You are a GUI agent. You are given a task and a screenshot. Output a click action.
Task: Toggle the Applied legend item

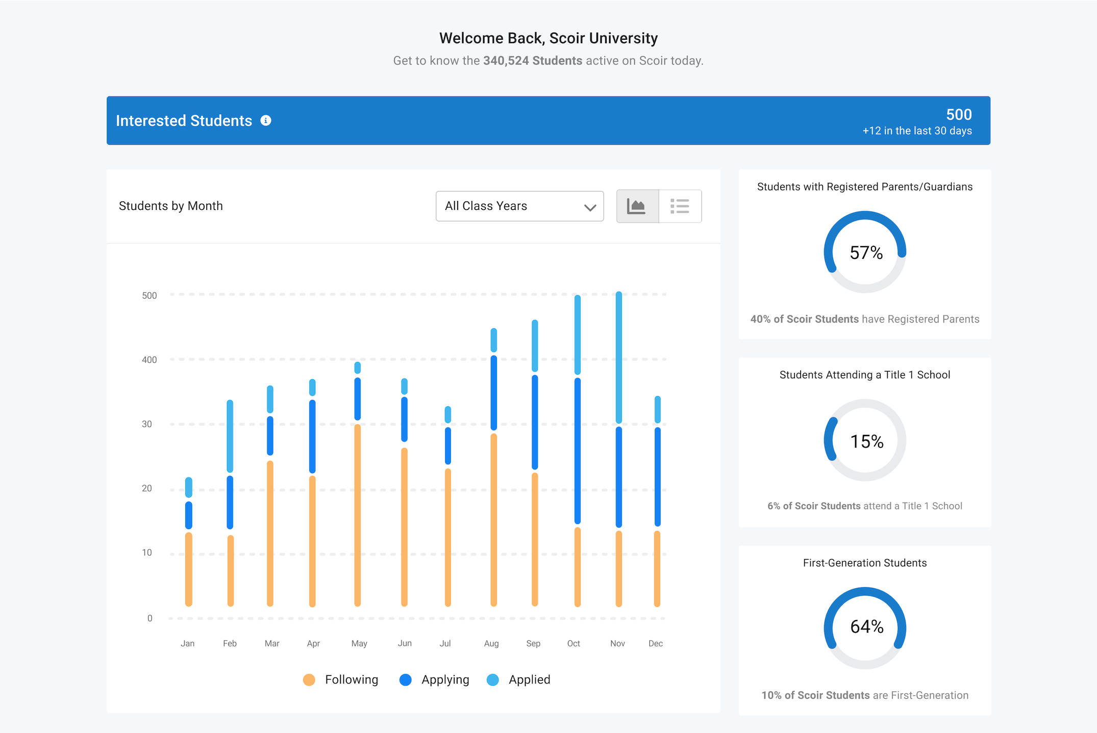click(x=519, y=679)
